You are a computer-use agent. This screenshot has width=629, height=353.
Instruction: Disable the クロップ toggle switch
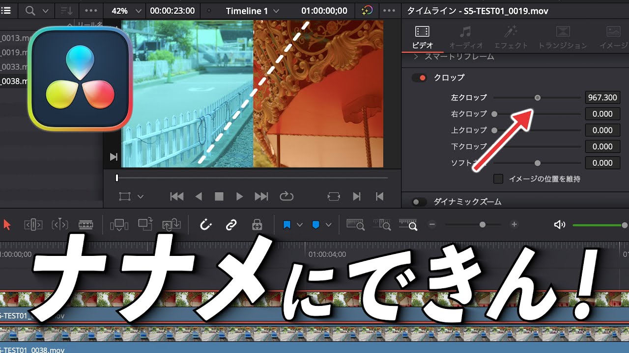click(419, 78)
